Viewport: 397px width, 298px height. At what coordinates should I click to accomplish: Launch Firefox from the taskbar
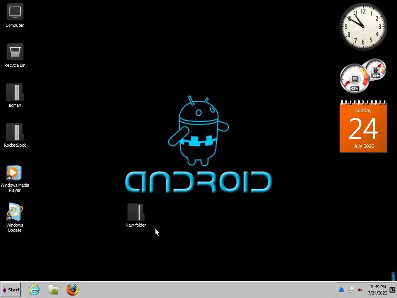(x=72, y=289)
